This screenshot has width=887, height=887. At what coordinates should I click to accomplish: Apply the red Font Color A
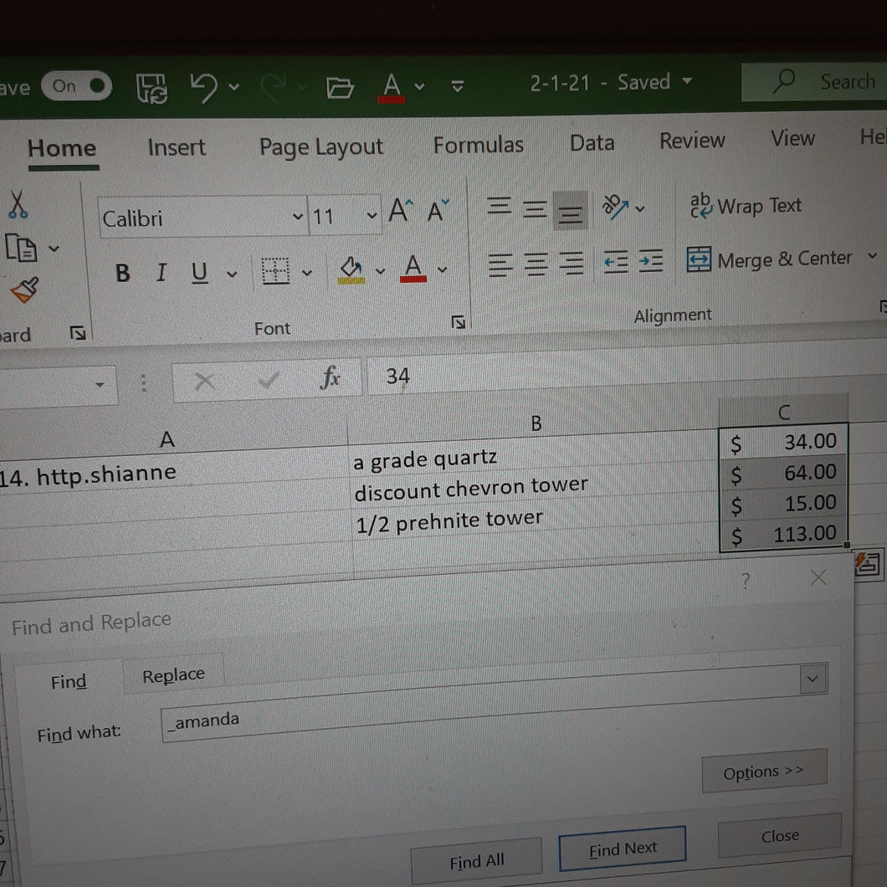(x=413, y=268)
